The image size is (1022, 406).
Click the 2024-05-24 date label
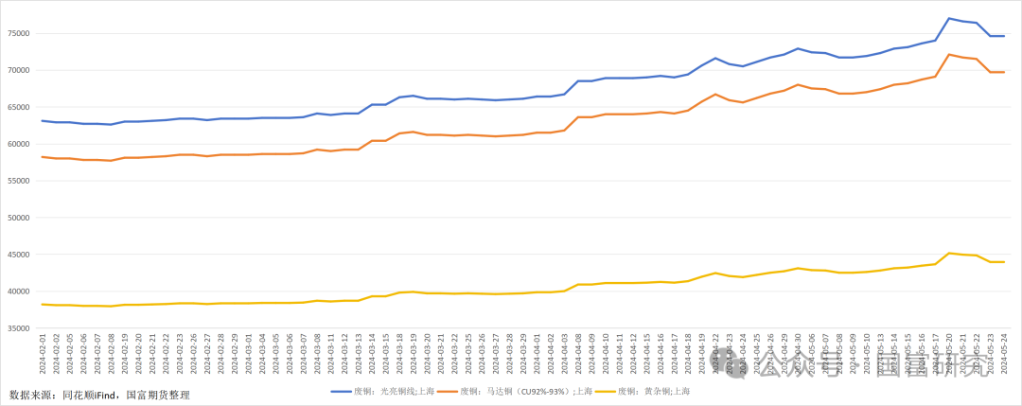click(1003, 355)
